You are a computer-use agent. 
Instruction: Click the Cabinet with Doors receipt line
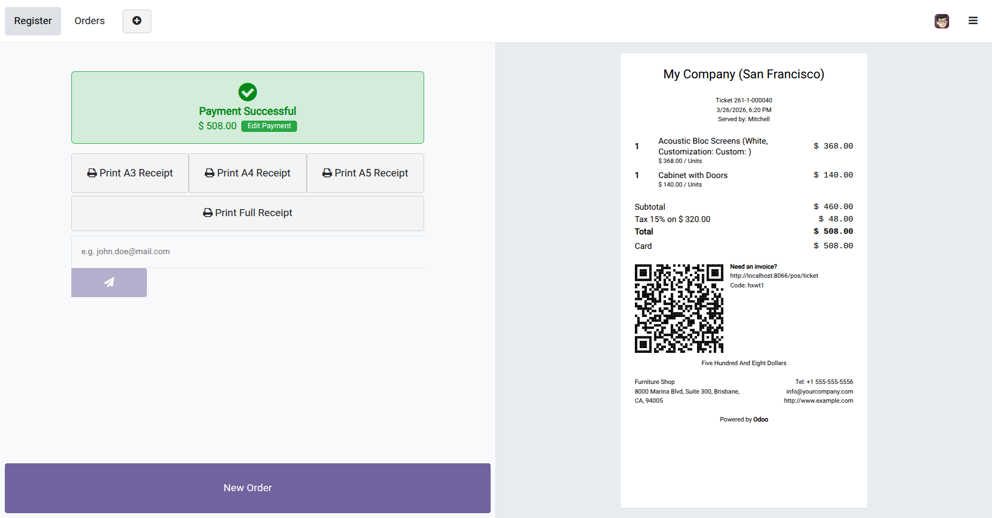693,175
